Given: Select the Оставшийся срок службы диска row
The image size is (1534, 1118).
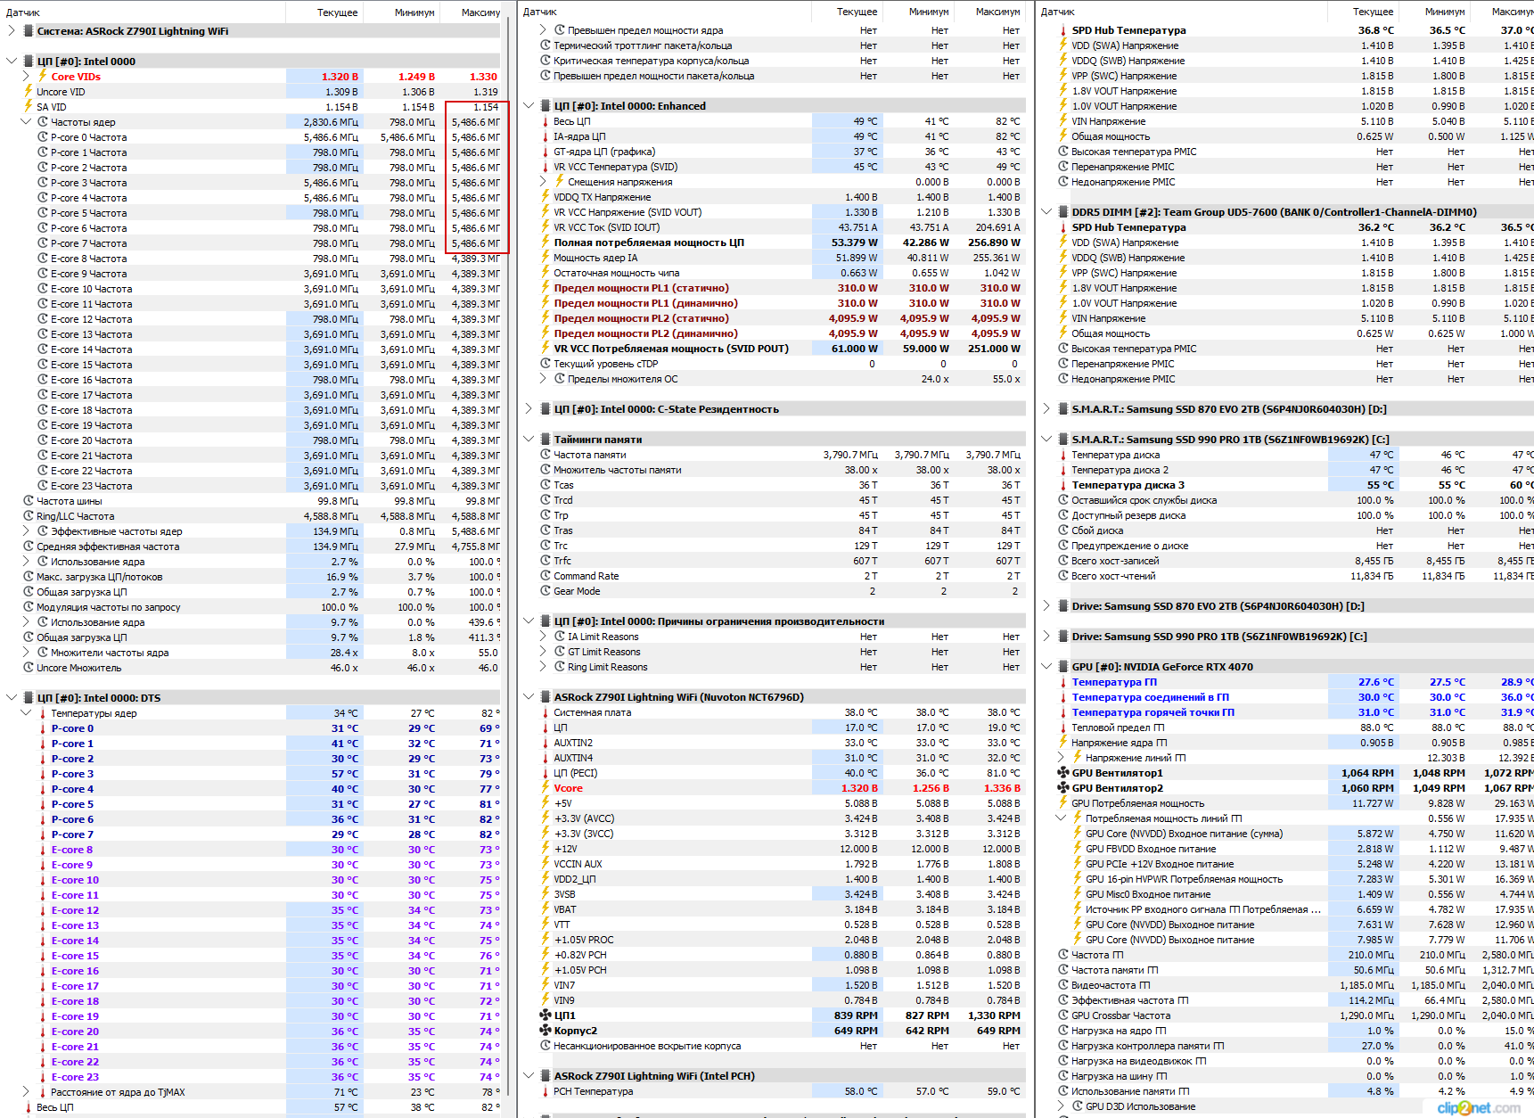Looking at the screenshot, I should point(1287,499).
